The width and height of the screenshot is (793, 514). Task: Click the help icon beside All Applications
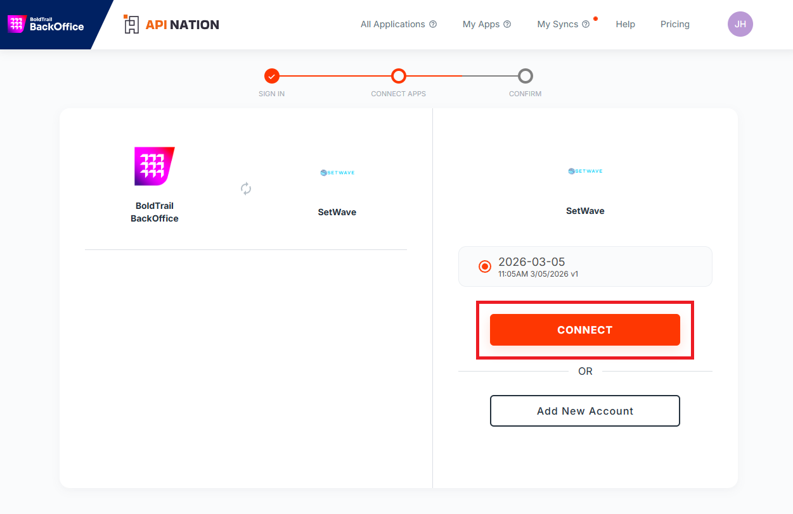coord(433,25)
